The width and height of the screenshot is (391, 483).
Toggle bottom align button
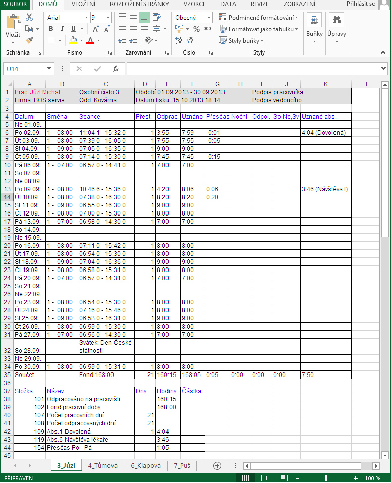(x=144, y=17)
